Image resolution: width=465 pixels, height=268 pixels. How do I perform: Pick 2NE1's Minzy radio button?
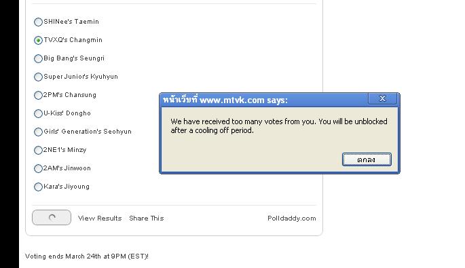pyautogui.click(x=38, y=151)
